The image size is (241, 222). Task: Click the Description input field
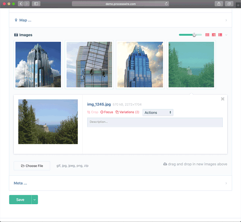click(x=155, y=122)
